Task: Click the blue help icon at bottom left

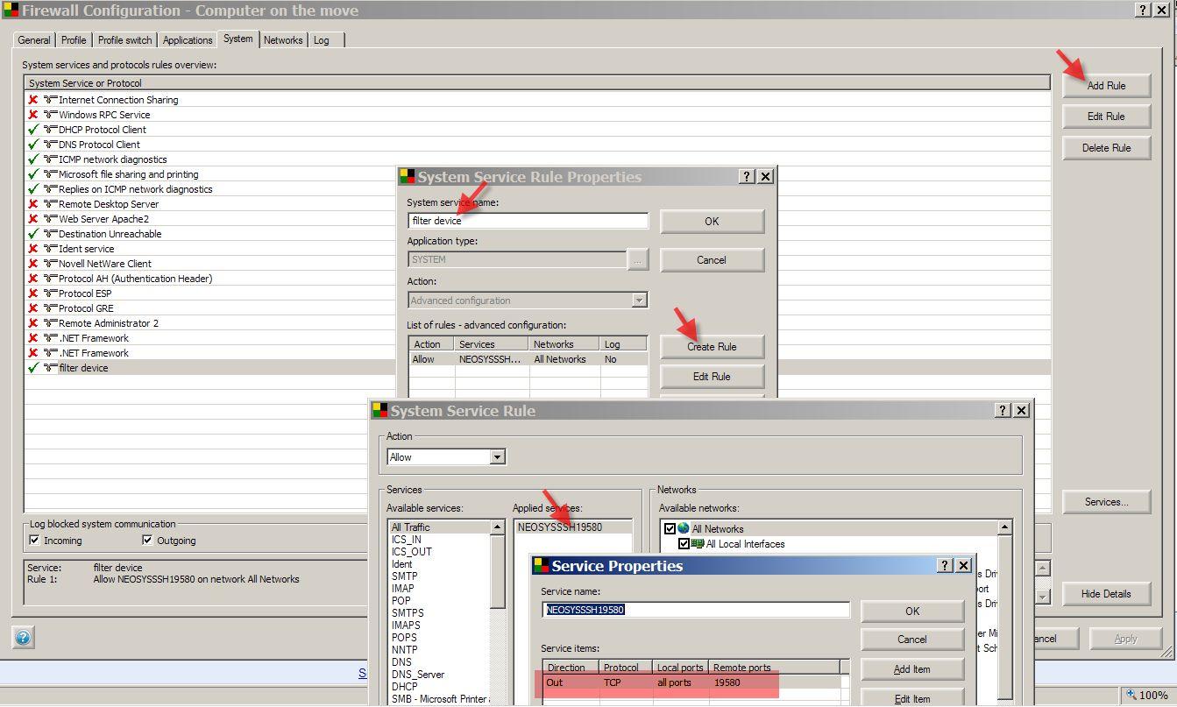Action: click(x=23, y=638)
